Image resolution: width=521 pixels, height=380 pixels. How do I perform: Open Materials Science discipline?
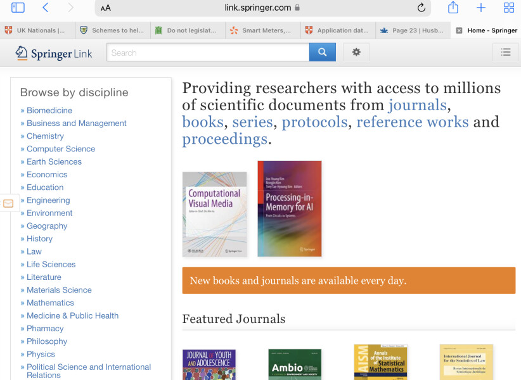tap(59, 290)
